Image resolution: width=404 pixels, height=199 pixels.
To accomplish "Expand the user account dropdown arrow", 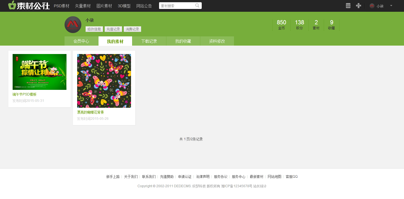I will (391, 6).
